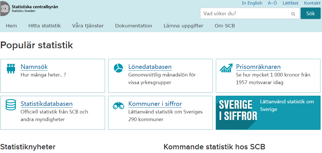The image size is (322, 153).
Task: Click the binoculars icon beside Kommuner i siffror
Action: click(118, 106)
